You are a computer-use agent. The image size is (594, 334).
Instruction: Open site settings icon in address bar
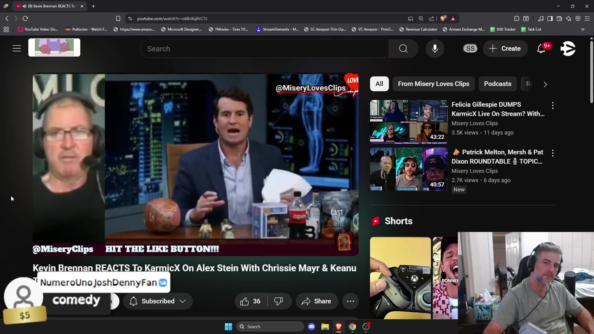click(130, 19)
